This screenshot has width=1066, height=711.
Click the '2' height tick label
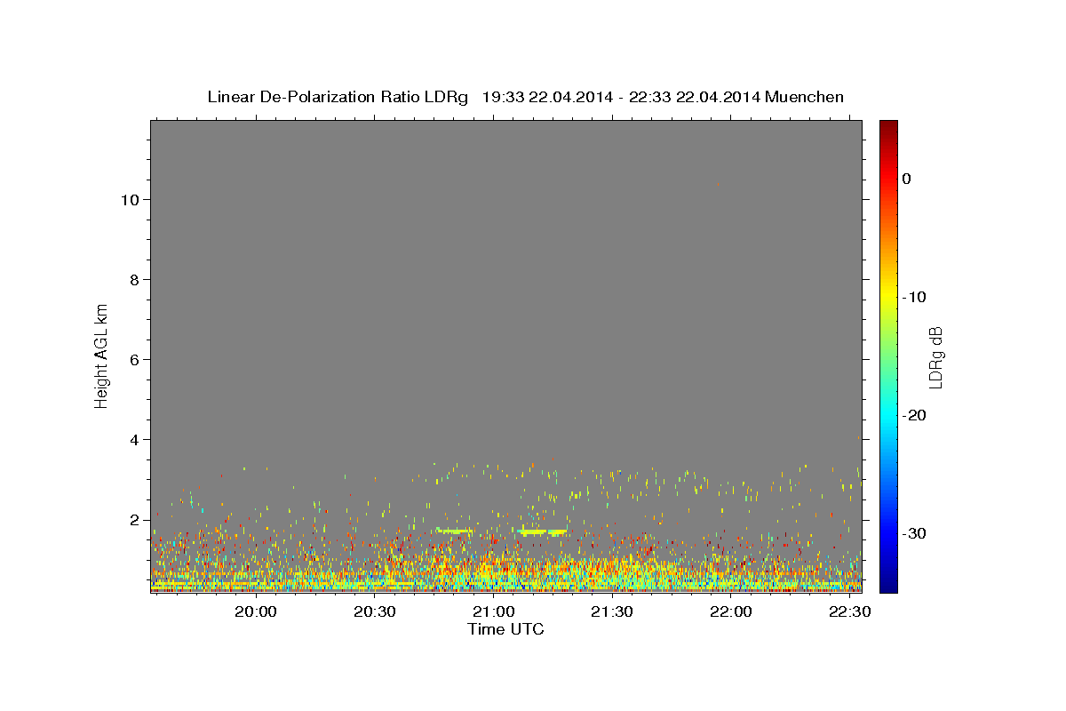[x=135, y=520]
